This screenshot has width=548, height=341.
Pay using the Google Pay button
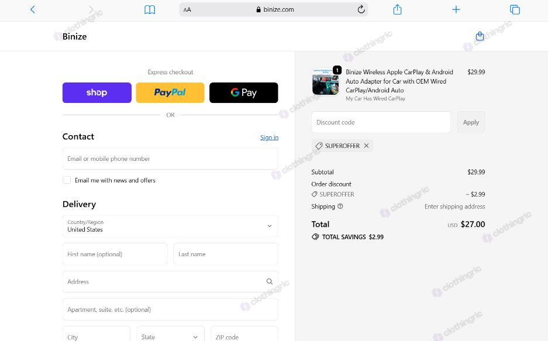click(244, 92)
